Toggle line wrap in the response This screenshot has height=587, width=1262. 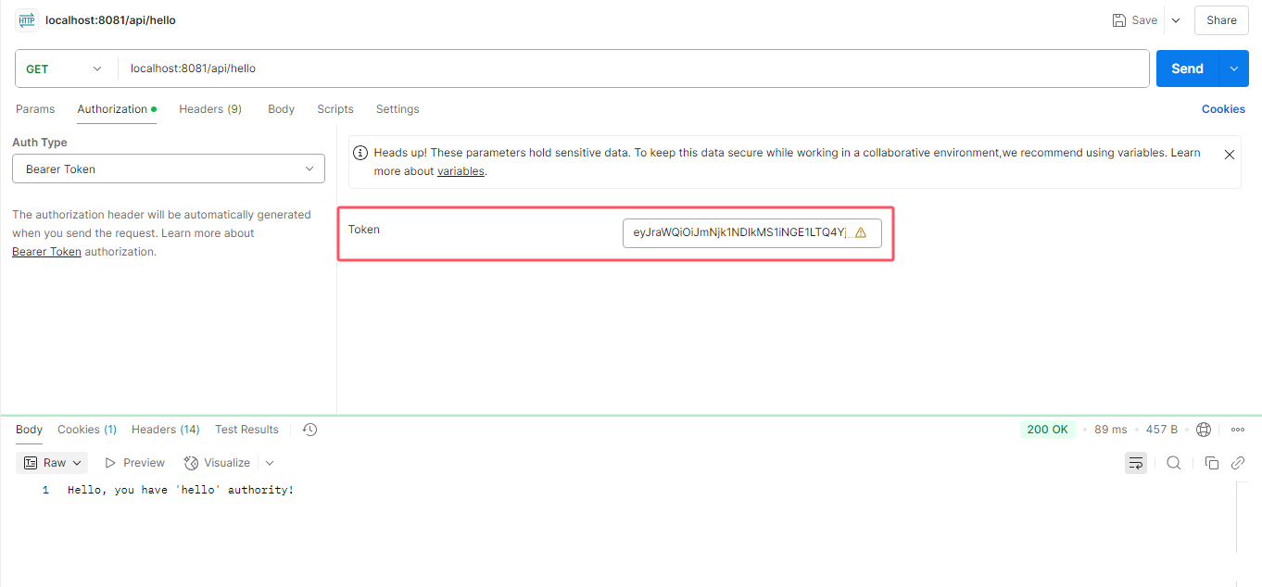[x=1136, y=463]
